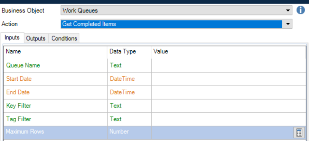Click the Queue Name value field
The height and width of the screenshot is (141, 309).
[x=228, y=66]
